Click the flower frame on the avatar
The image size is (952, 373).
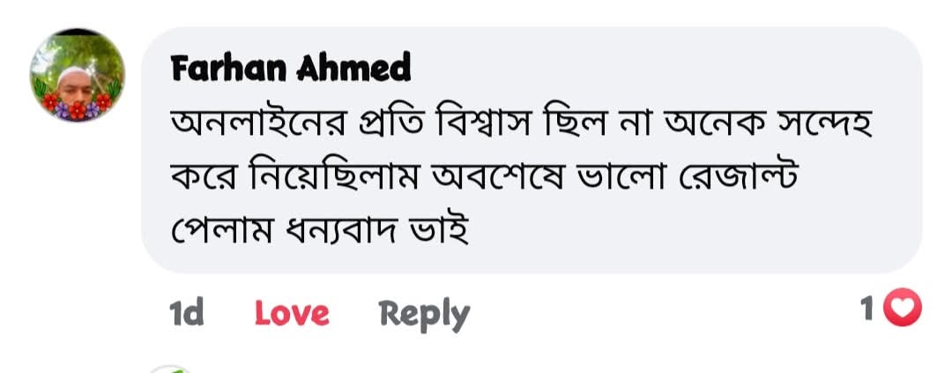pos(78,106)
